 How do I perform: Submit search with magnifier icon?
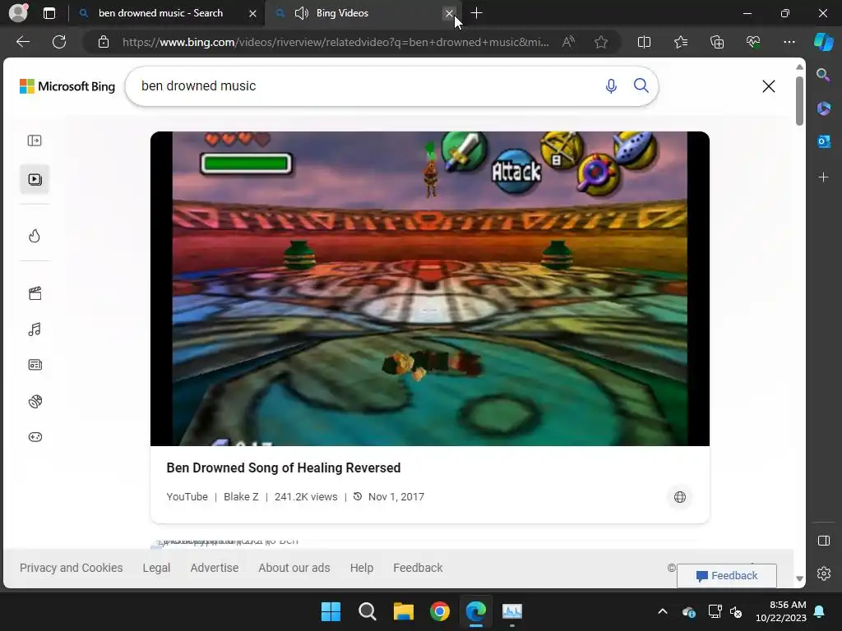click(641, 85)
